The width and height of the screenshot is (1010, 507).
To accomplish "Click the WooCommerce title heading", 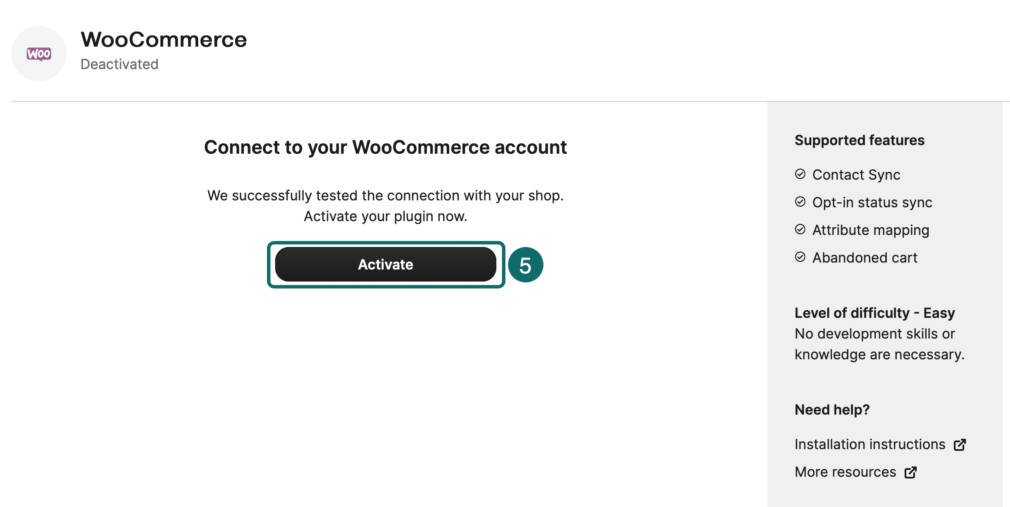I will click(164, 40).
